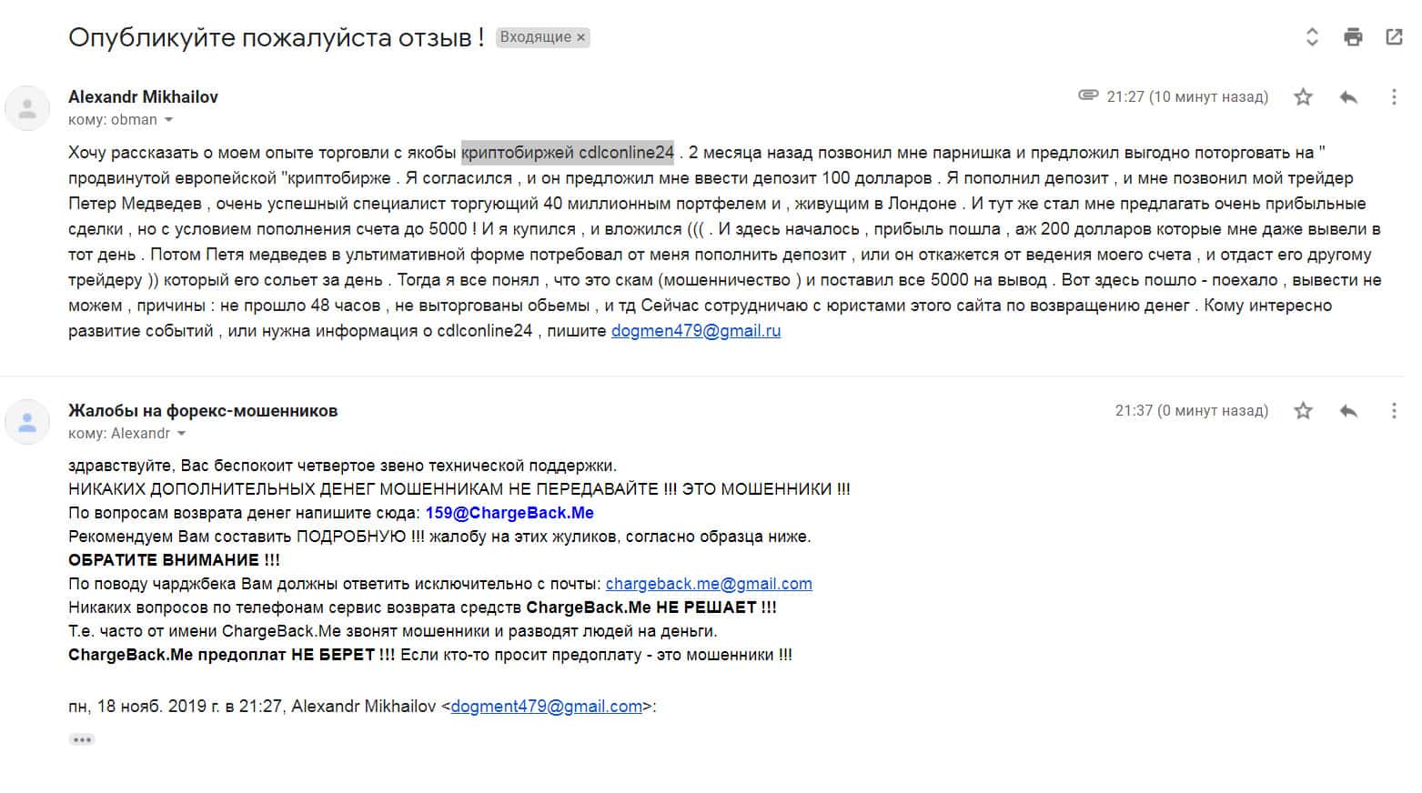
Task: Click the Жалобы на форекс-мошенников sender avatar
Action: (27, 423)
